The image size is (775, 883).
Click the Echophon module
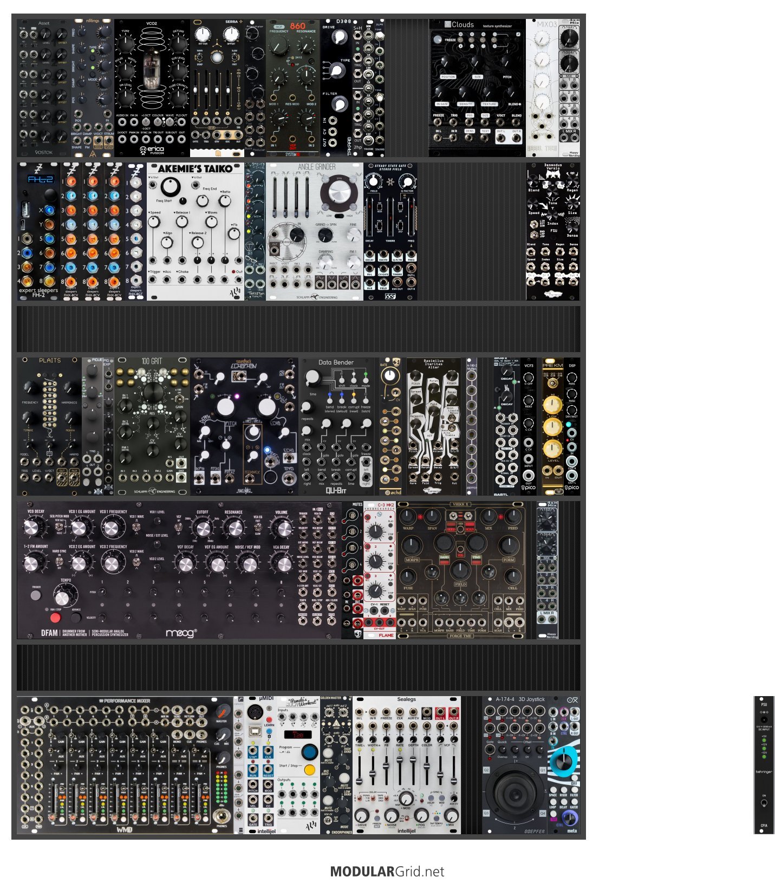point(244,426)
